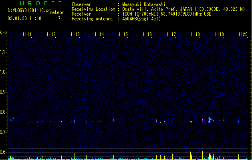
Task: Click the red-yellow echo just before 1118
Action: pyautogui.click(x=191, y=122)
